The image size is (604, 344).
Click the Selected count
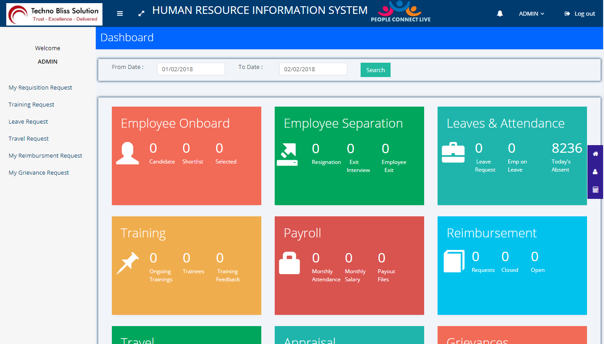pos(220,148)
